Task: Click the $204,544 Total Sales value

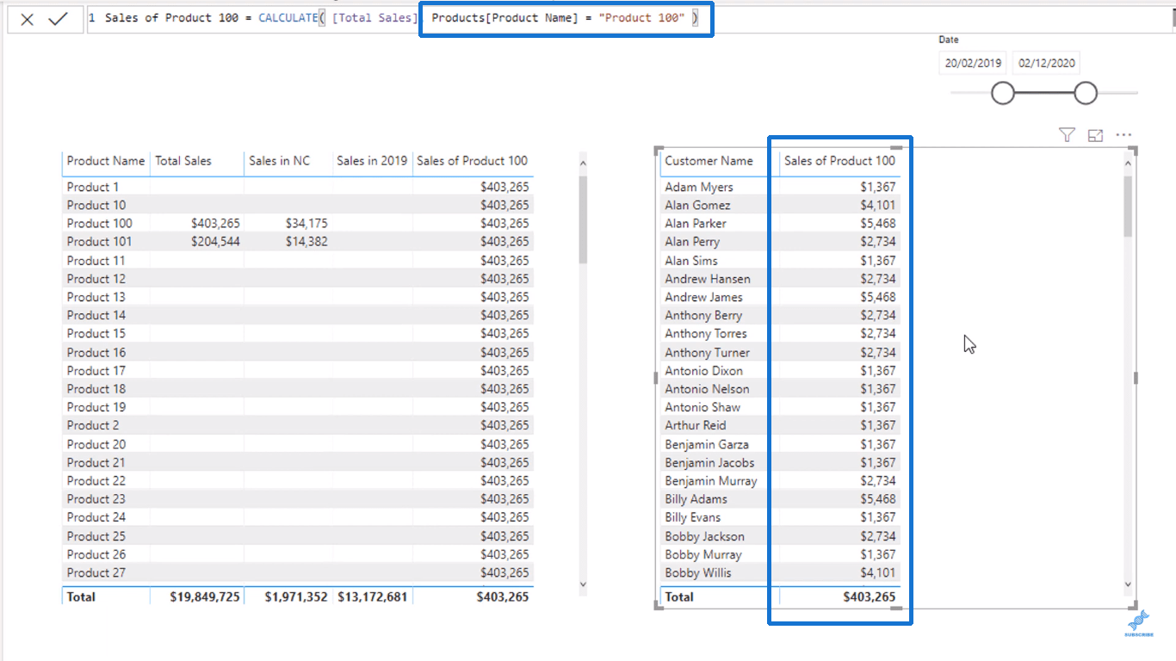Action: pyautogui.click(x=215, y=242)
